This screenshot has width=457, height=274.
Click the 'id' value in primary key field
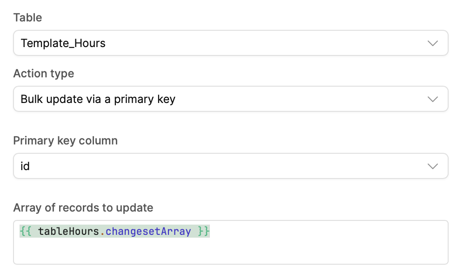pyautogui.click(x=25, y=166)
